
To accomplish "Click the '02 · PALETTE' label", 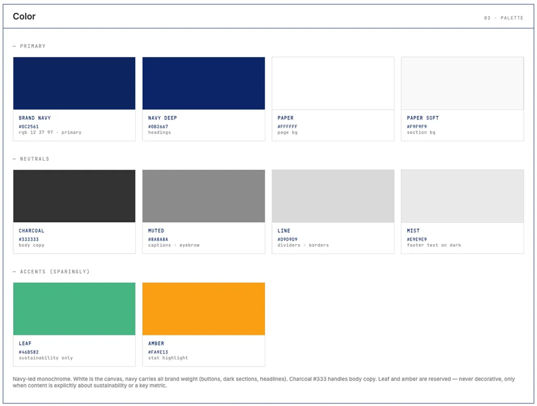I will tap(503, 18).
